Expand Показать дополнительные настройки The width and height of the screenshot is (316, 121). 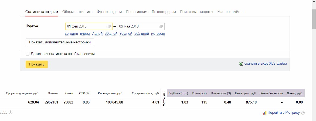tap(60, 42)
